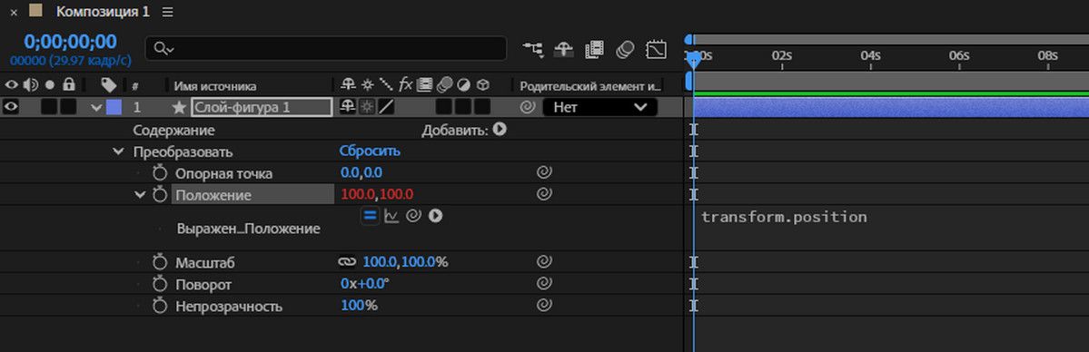Image resolution: width=1089 pixels, height=352 pixels.
Task: Click the Audio speaker column header icon
Action: [31, 85]
